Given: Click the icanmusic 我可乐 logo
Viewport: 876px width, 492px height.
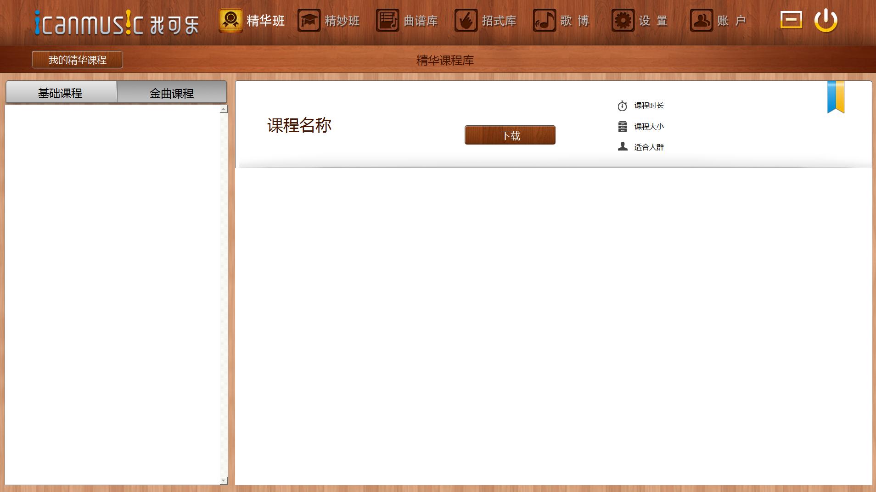Looking at the screenshot, I should click(x=117, y=23).
